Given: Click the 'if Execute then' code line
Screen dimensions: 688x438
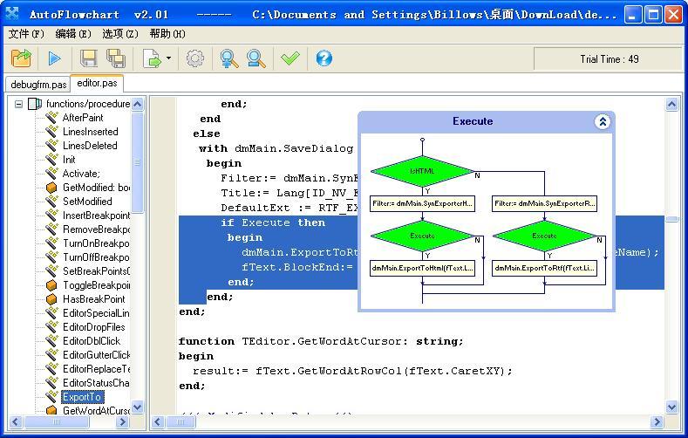Looking at the screenshot, I should tap(273, 223).
